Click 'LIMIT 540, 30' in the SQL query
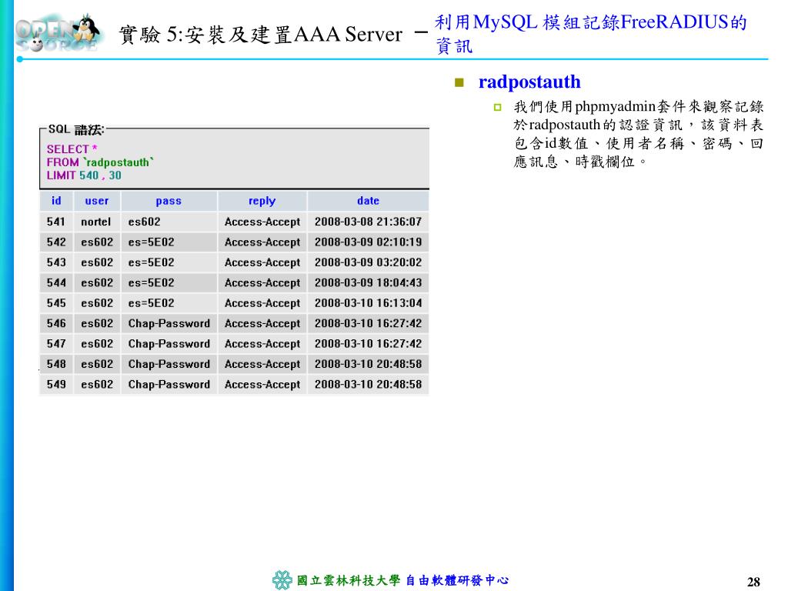The width and height of the screenshot is (788, 591). tap(84, 175)
